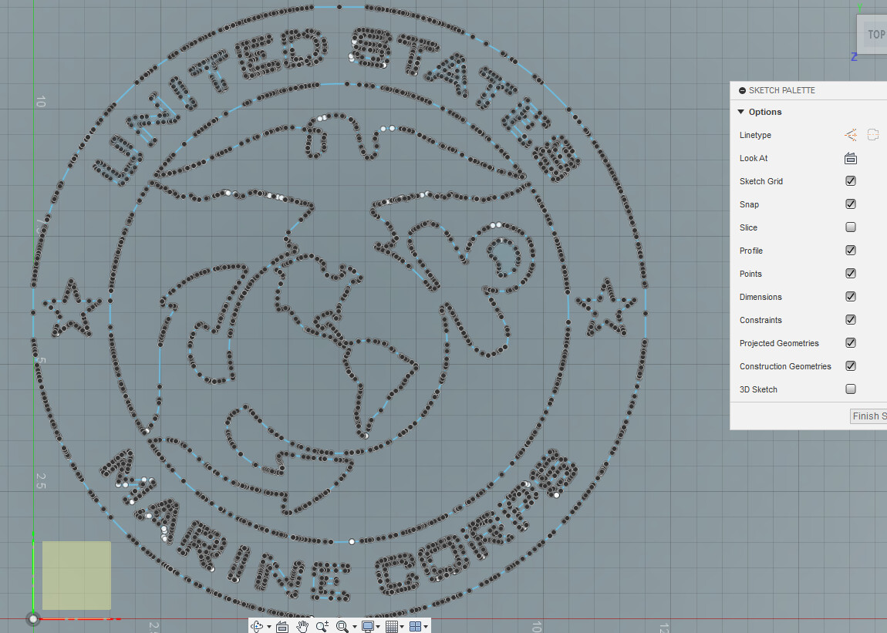
Task: Click the Projected Geometries label
Action: coord(779,343)
